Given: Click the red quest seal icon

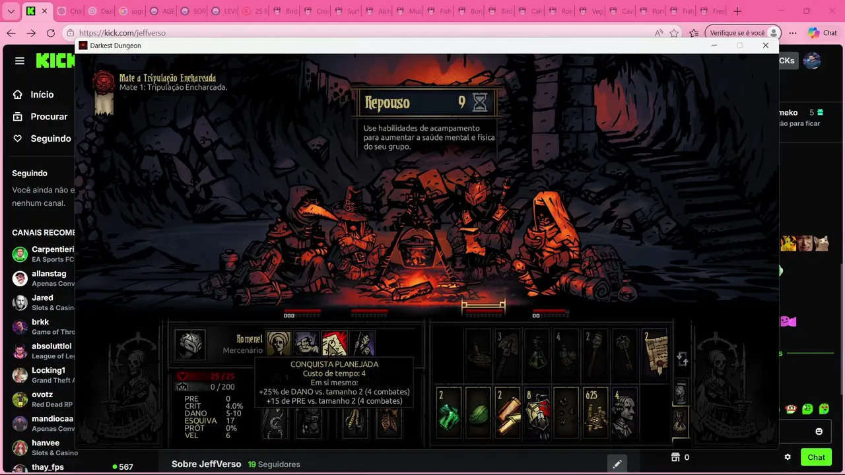Looking at the screenshot, I should pos(103,82).
